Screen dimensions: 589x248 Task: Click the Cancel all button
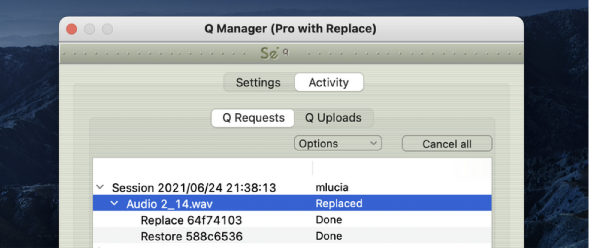tap(447, 144)
